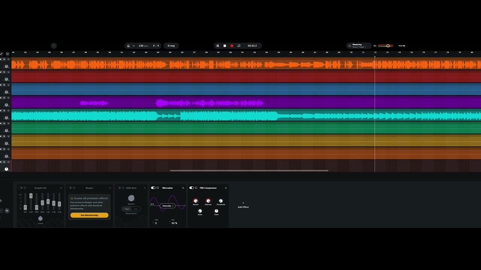Screen dimensions: 481x270
Task: Expand options for the orange waveform track
Action: (x=8, y=59)
